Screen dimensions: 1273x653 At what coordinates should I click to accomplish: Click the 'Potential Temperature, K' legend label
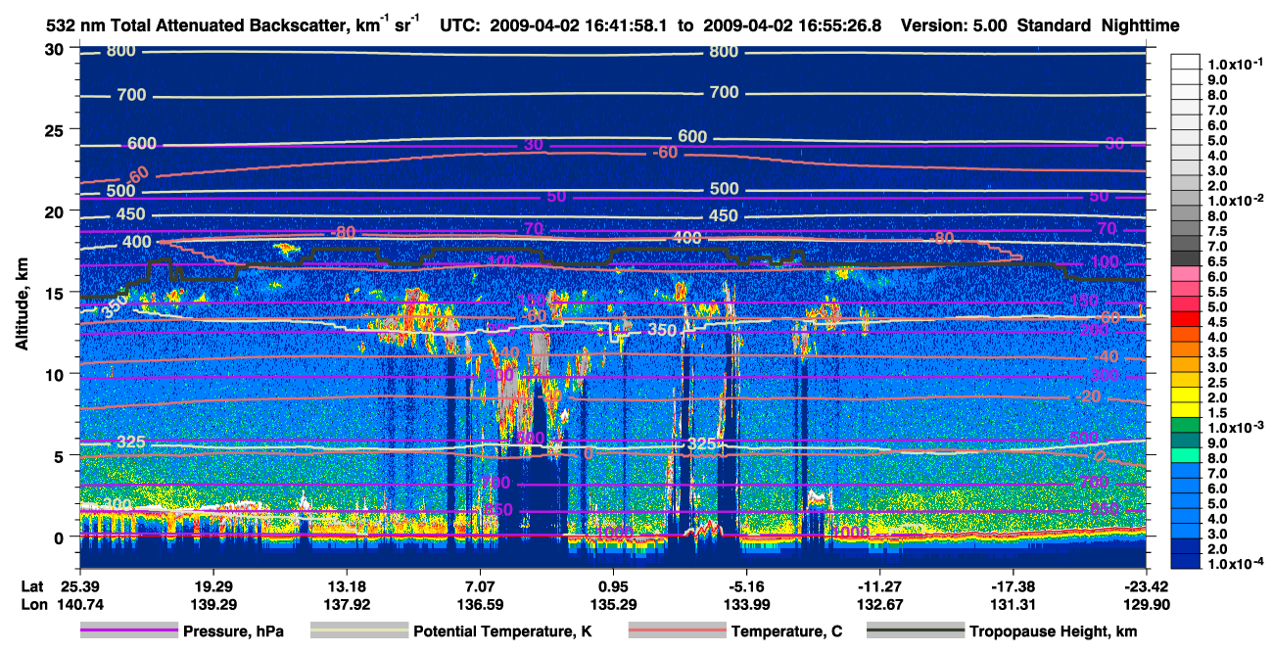[502, 632]
